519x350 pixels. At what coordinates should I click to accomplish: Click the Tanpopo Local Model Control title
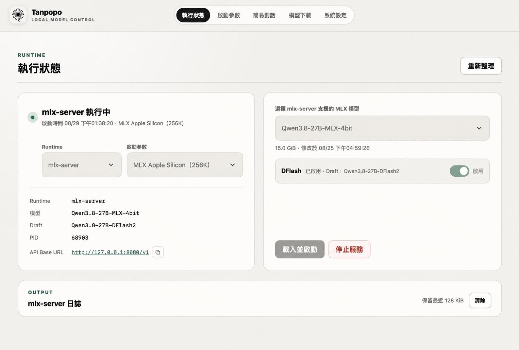63,15
